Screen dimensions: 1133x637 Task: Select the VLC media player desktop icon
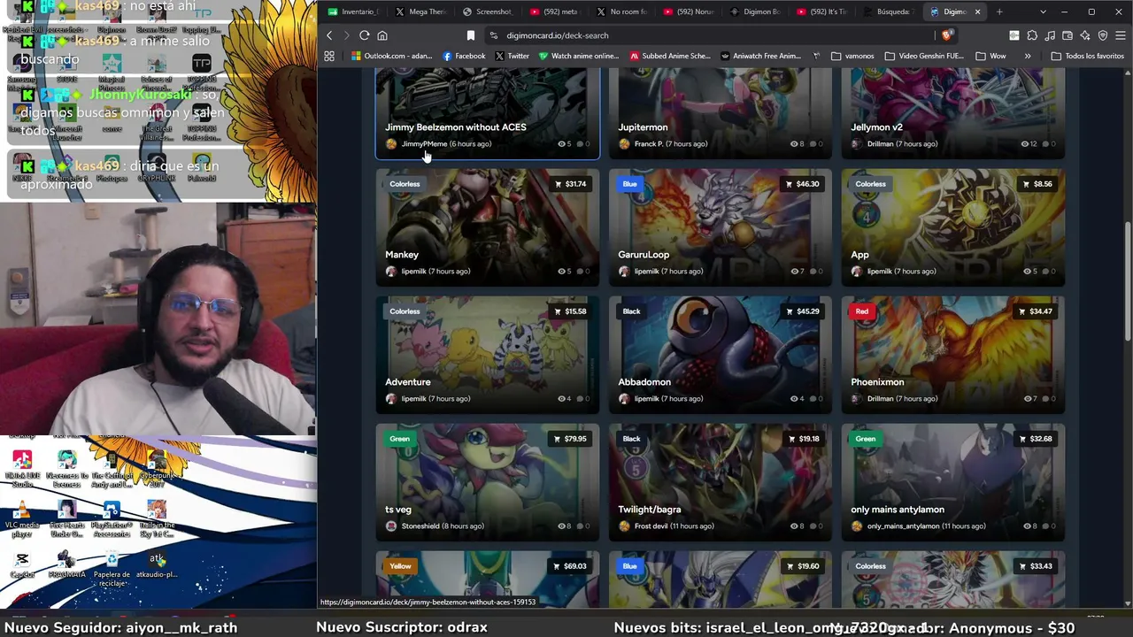[x=22, y=520]
